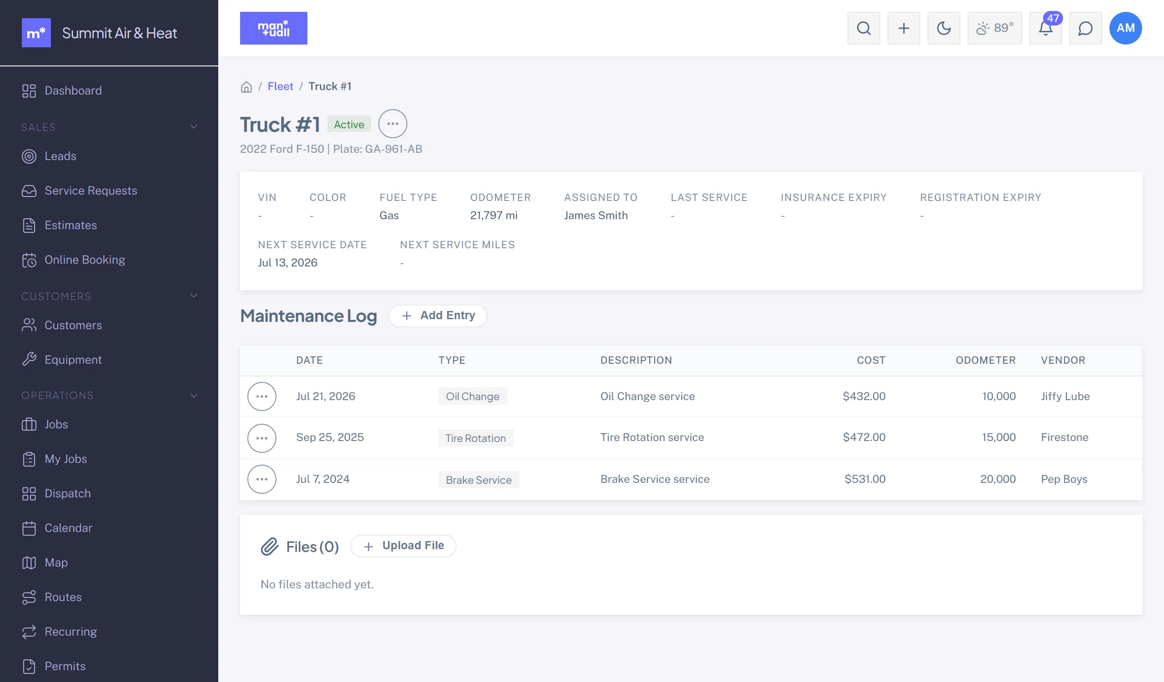Click the Equipment wrench icon
The width and height of the screenshot is (1164, 682).
tap(29, 360)
